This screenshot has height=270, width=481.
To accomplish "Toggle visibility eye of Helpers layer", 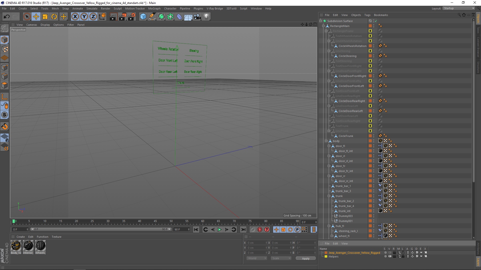I will [x=390, y=256].
